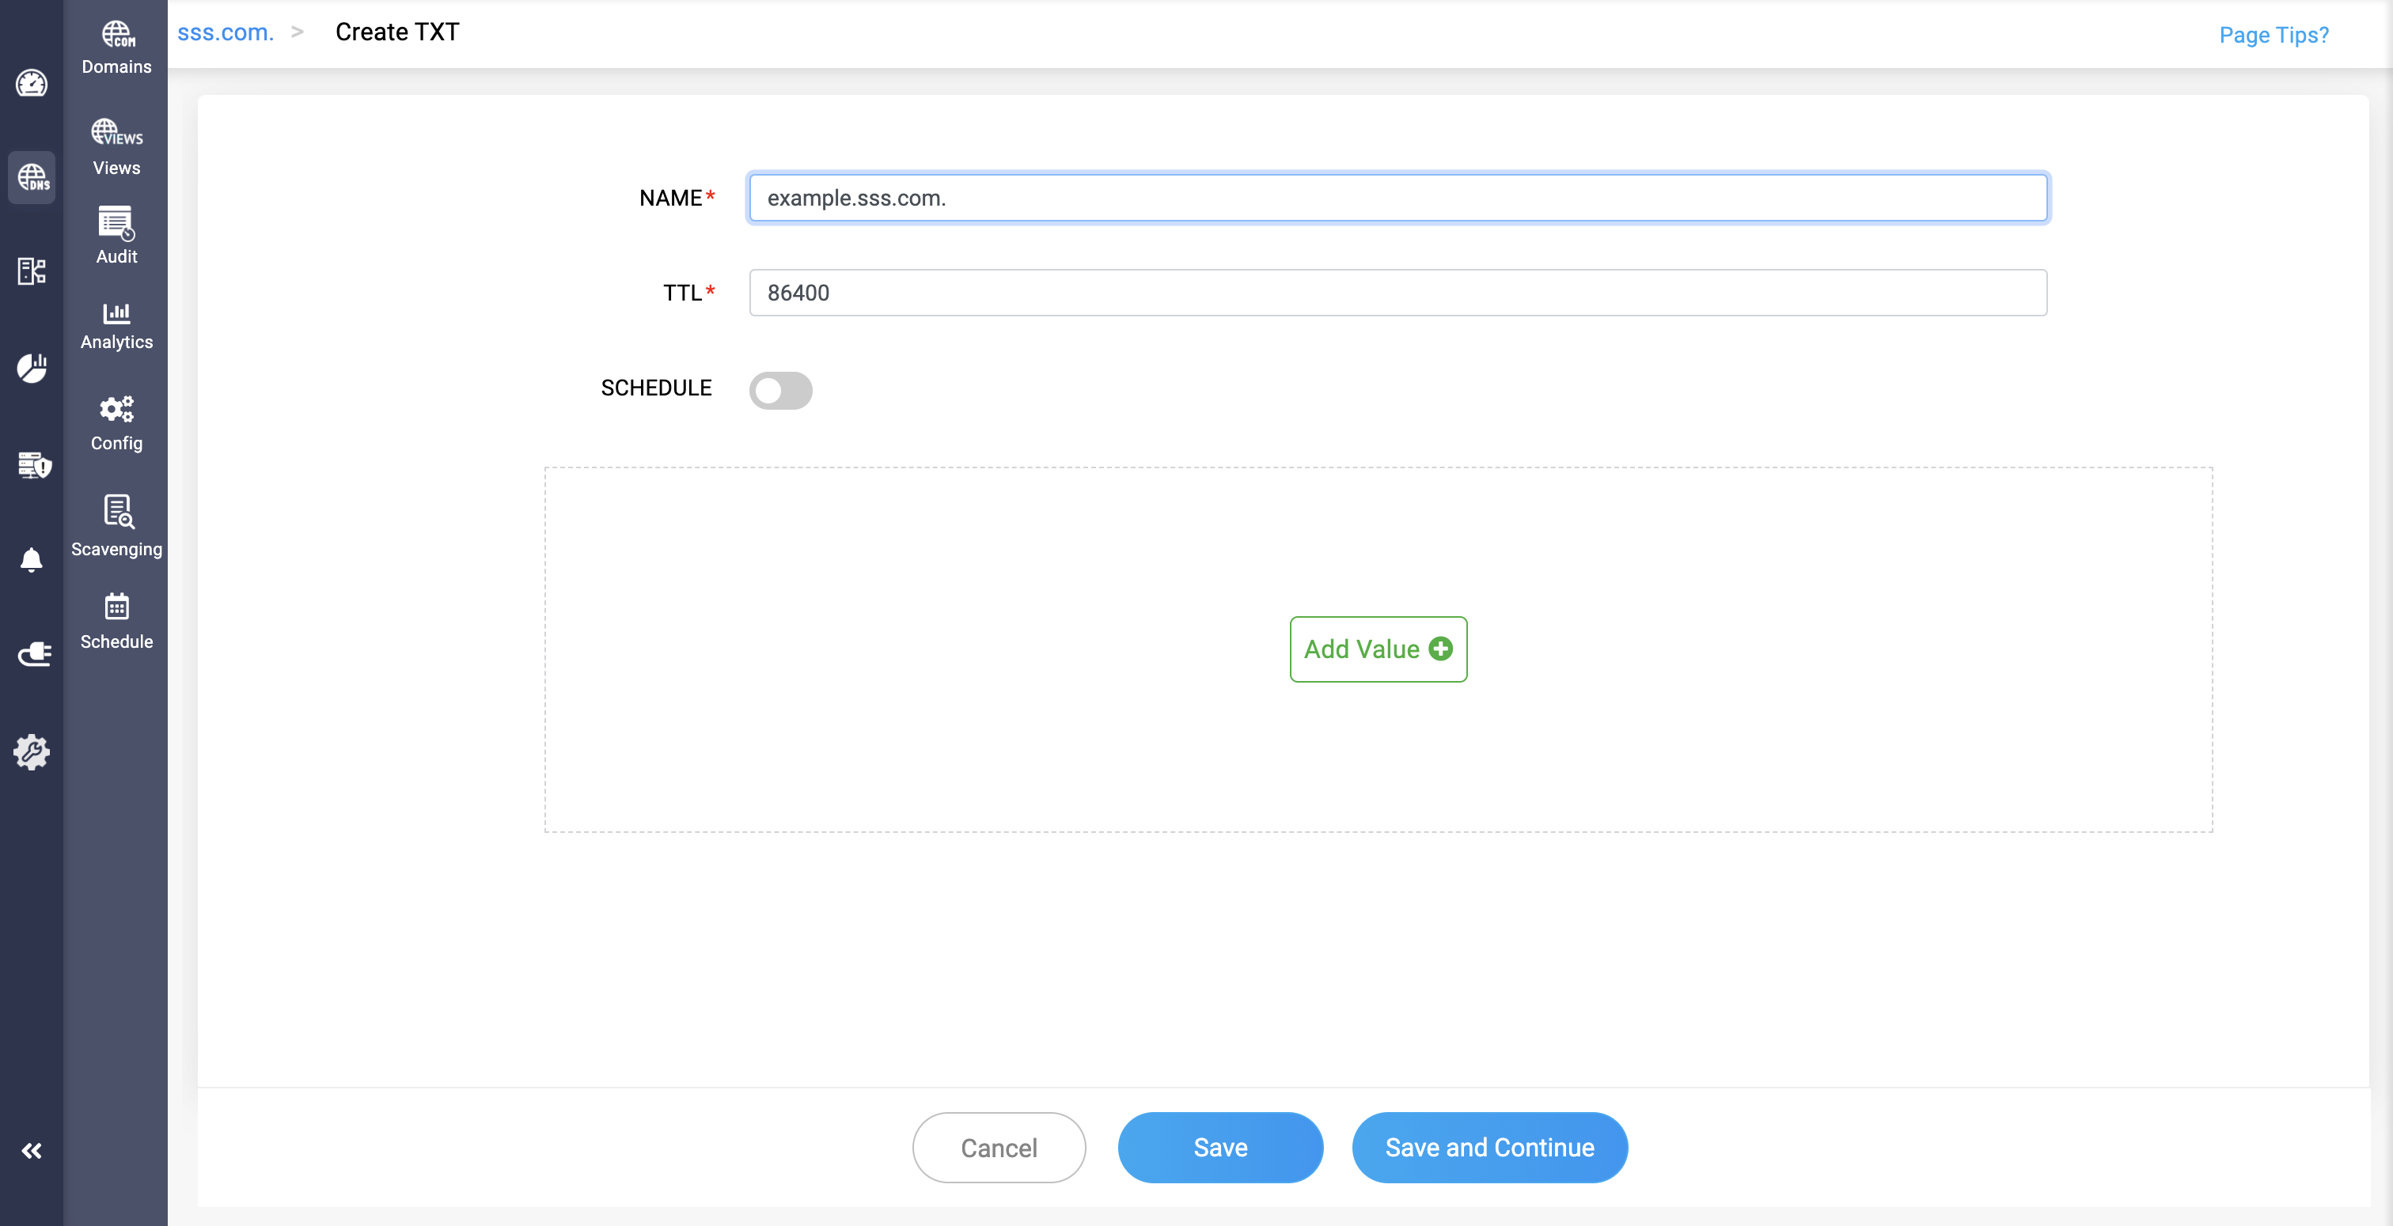Collapse the sidebar with double chevron

point(32,1151)
